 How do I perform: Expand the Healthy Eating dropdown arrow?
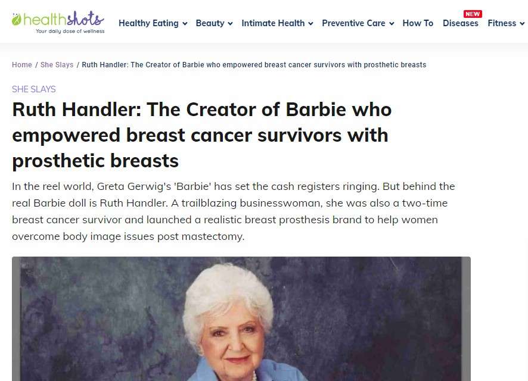[185, 24]
